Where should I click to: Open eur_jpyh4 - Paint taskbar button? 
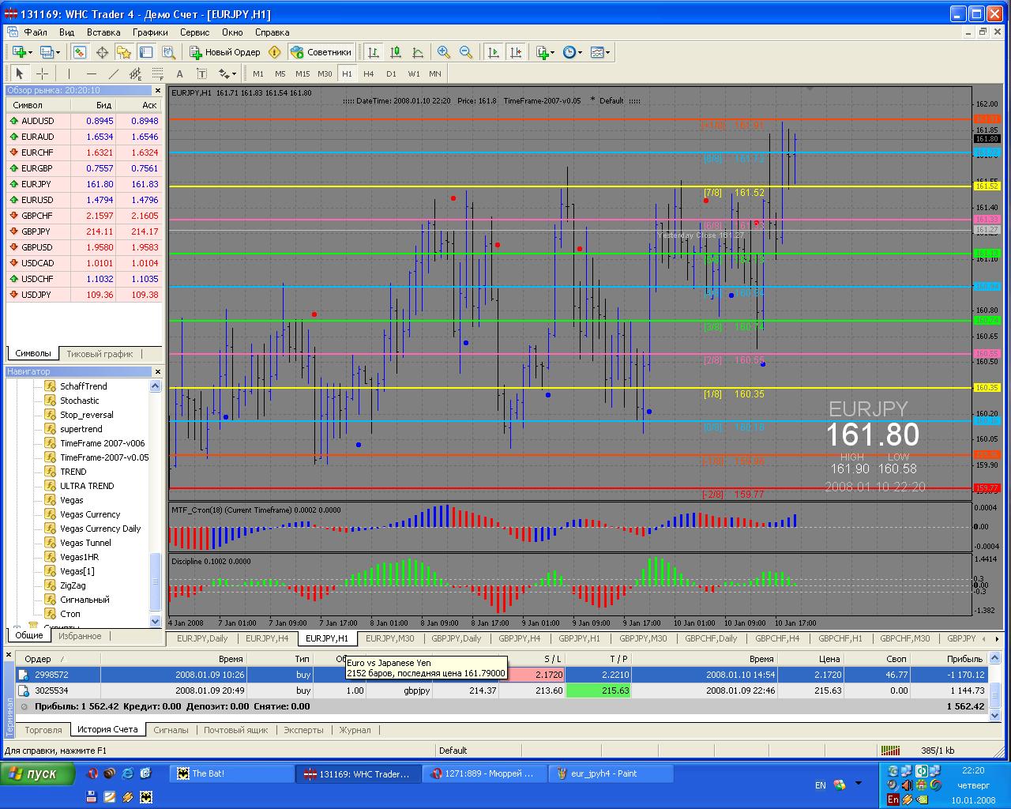click(612, 773)
